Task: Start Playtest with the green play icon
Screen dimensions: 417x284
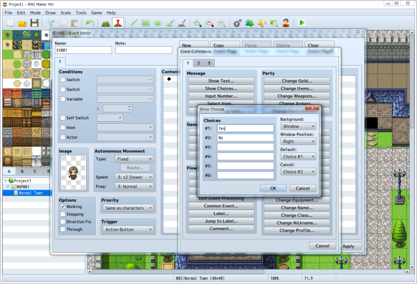Action: click(x=301, y=23)
